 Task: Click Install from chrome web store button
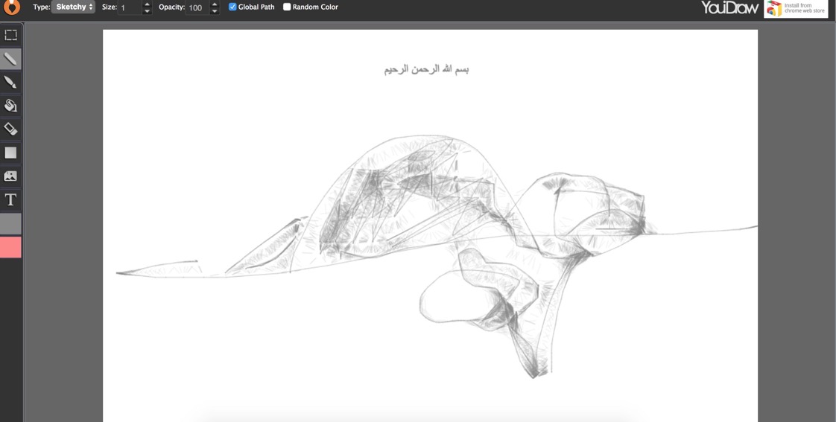coord(796,8)
